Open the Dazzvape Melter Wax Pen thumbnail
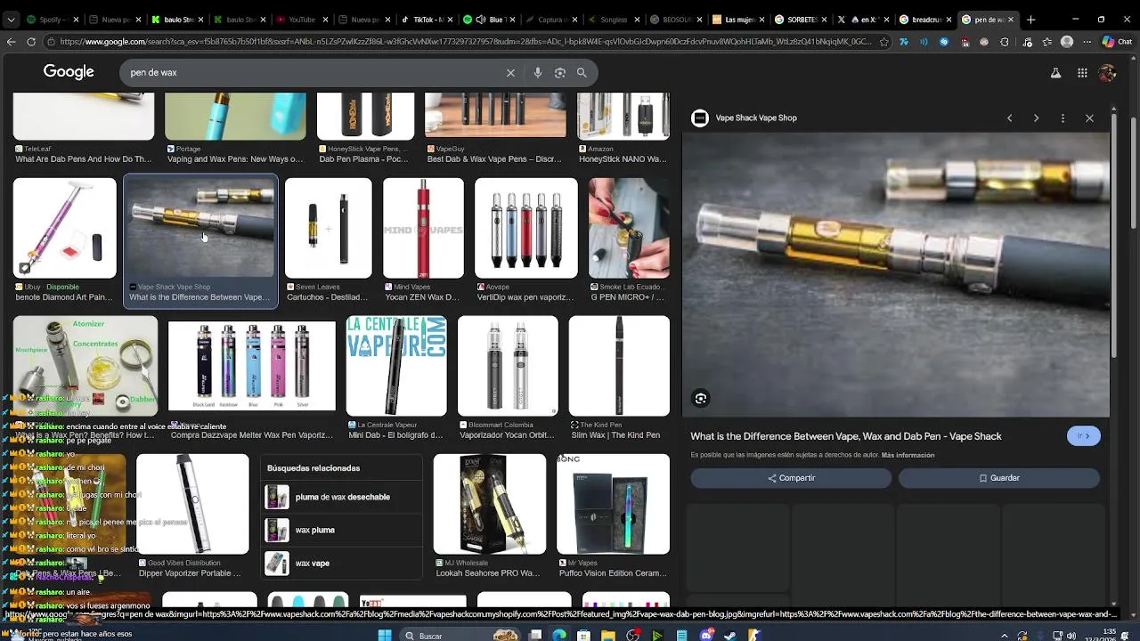 pos(252,366)
